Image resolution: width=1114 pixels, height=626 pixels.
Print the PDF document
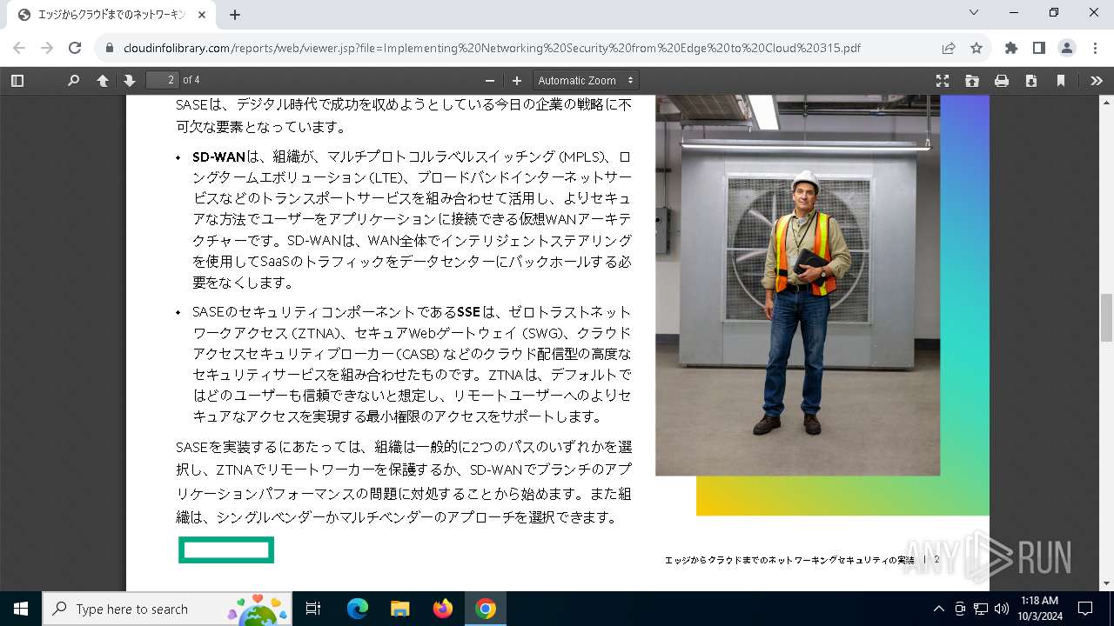click(1002, 80)
